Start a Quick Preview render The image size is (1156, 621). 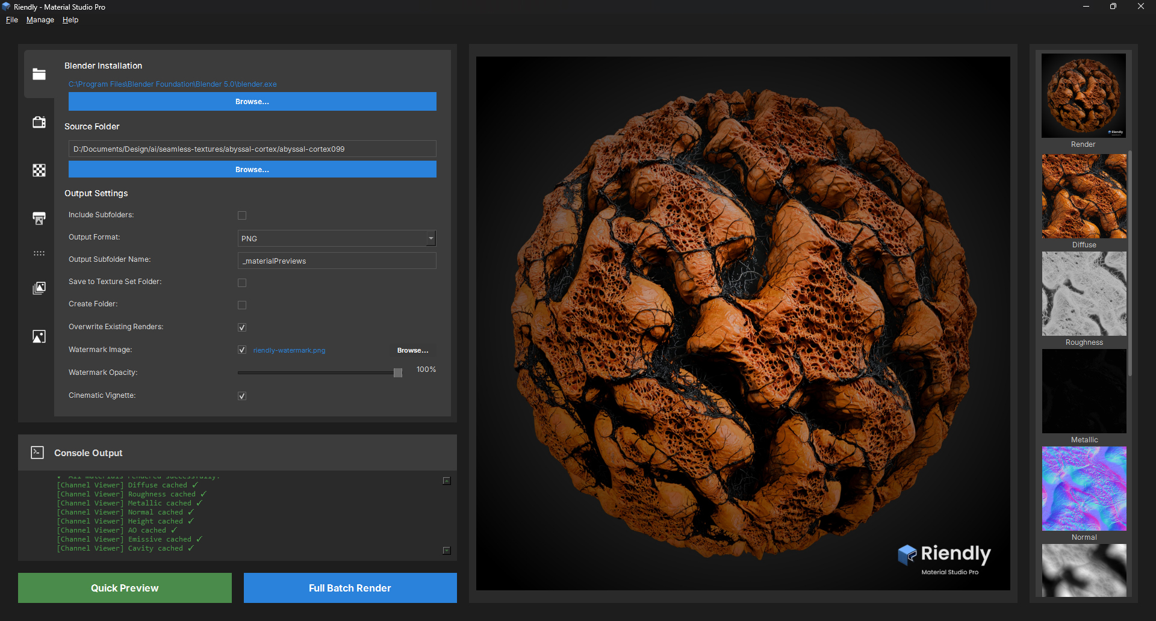125,588
